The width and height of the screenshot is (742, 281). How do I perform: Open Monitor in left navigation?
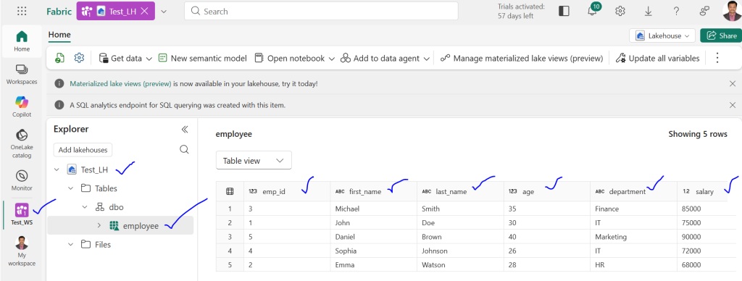click(22, 180)
